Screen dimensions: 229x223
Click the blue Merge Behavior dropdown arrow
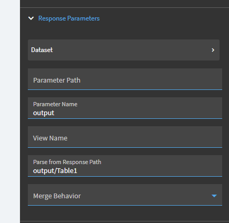click(214, 196)
